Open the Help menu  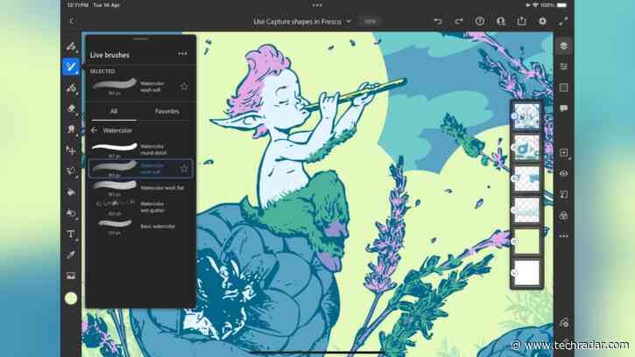click(479, 21)
